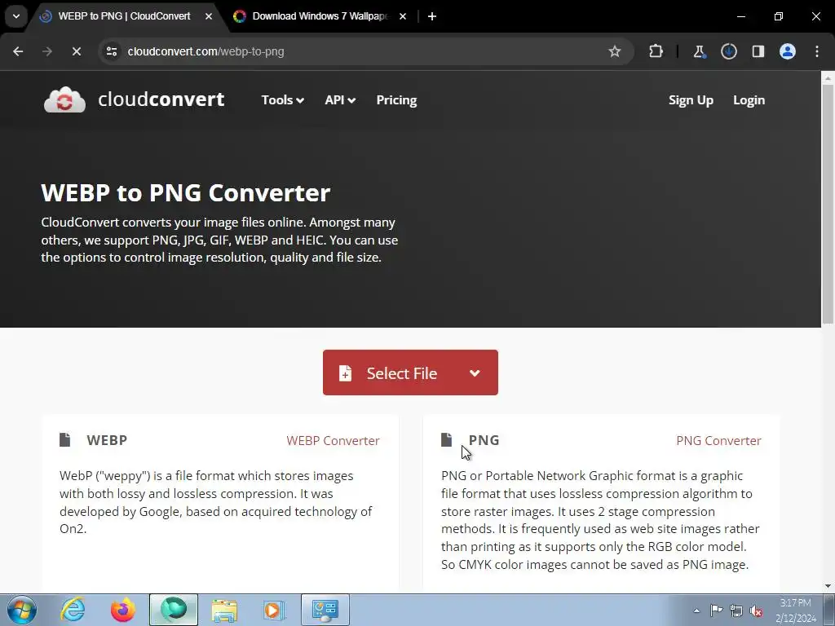835x626 pixels.
Task: Stop page loading with the X button
Action: (x=76, y=51)
